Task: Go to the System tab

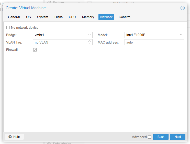Action: [x=42, y=17]
